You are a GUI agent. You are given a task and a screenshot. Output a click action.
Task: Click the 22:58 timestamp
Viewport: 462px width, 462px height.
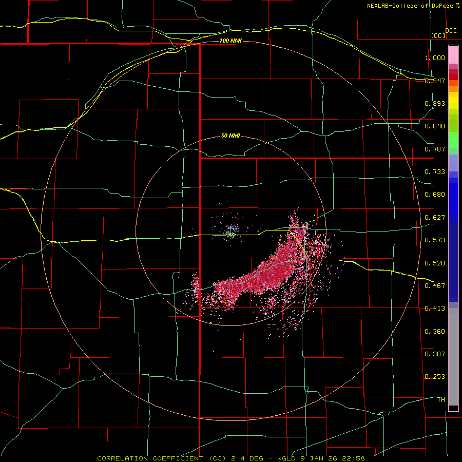[x=353, y=458]
